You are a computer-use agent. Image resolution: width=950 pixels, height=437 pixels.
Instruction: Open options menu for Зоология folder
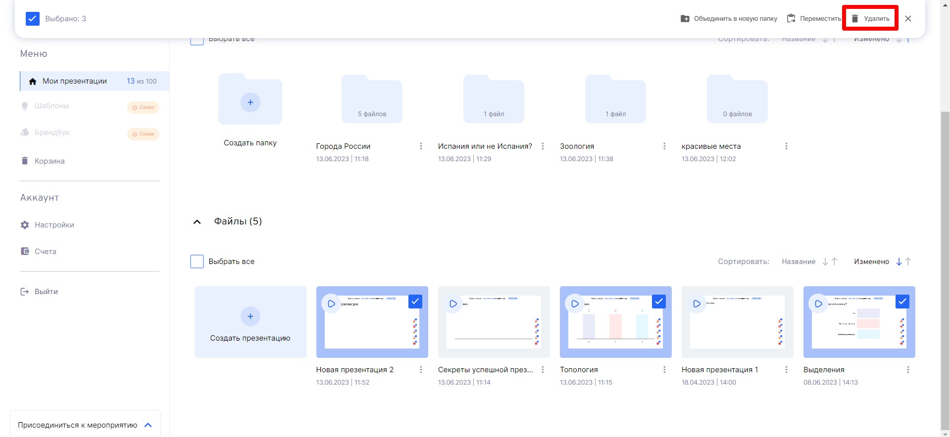664,146
